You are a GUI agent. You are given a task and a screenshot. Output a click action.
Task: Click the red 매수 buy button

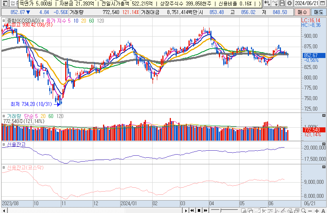(x=302, y=12)
